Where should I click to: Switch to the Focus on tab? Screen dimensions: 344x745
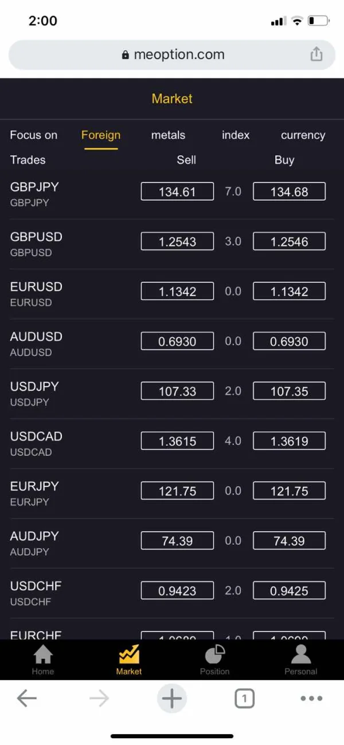click(x=34, y=135)
